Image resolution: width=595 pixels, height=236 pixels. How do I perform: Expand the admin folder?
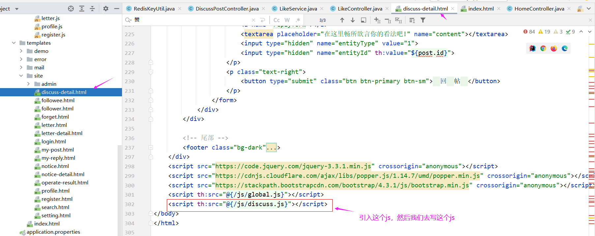[x=28, y=84]
